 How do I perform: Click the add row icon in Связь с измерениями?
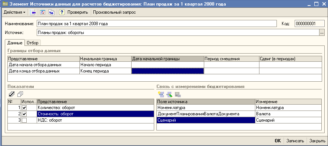(161, 95)
